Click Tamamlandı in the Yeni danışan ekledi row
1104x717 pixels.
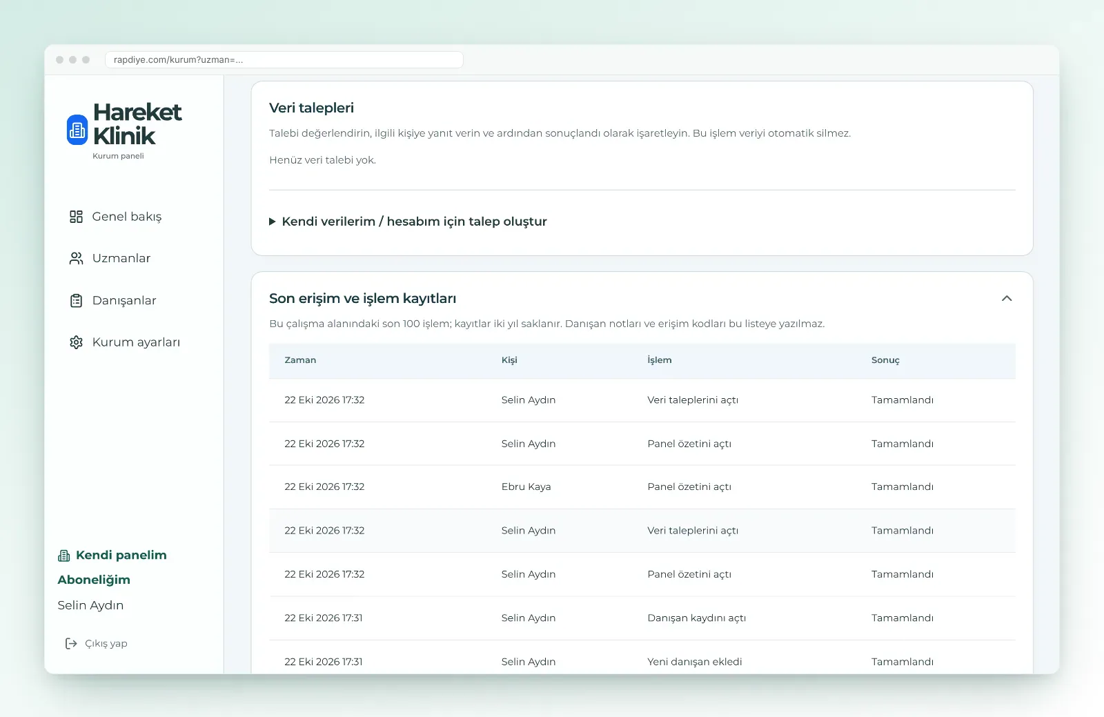(903, 662)
